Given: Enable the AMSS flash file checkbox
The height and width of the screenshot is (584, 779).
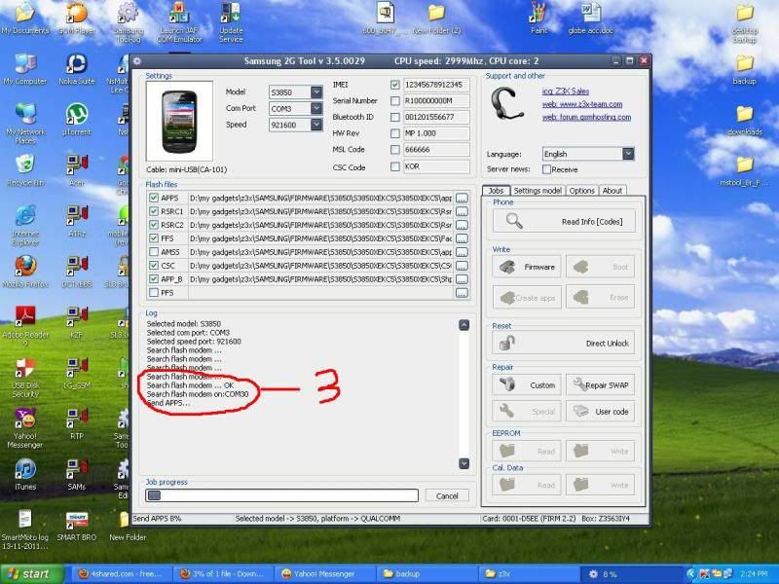Looking at the screenshot, I should (153, 251).
